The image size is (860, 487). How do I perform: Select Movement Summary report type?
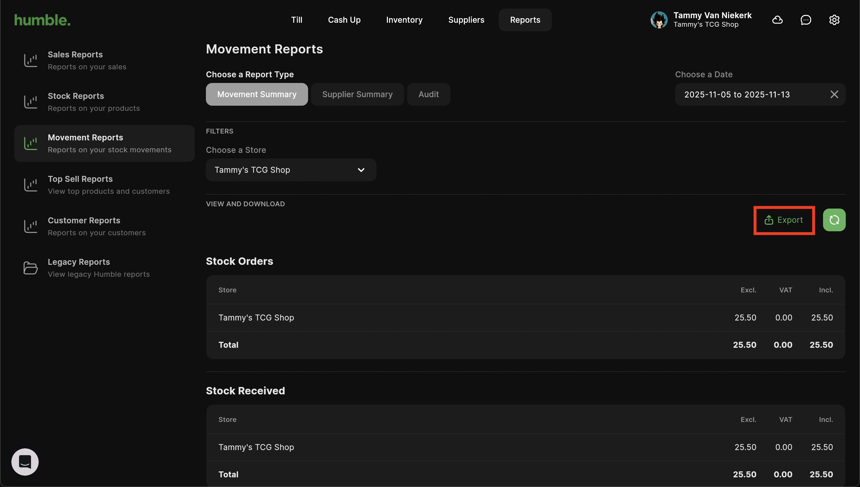click(257, 95)
